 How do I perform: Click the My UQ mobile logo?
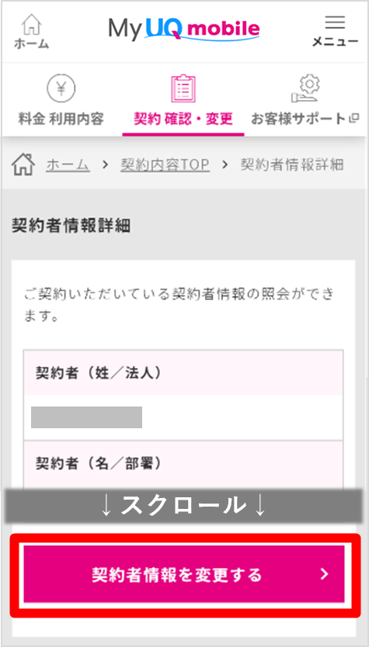[x=184, y=28]
